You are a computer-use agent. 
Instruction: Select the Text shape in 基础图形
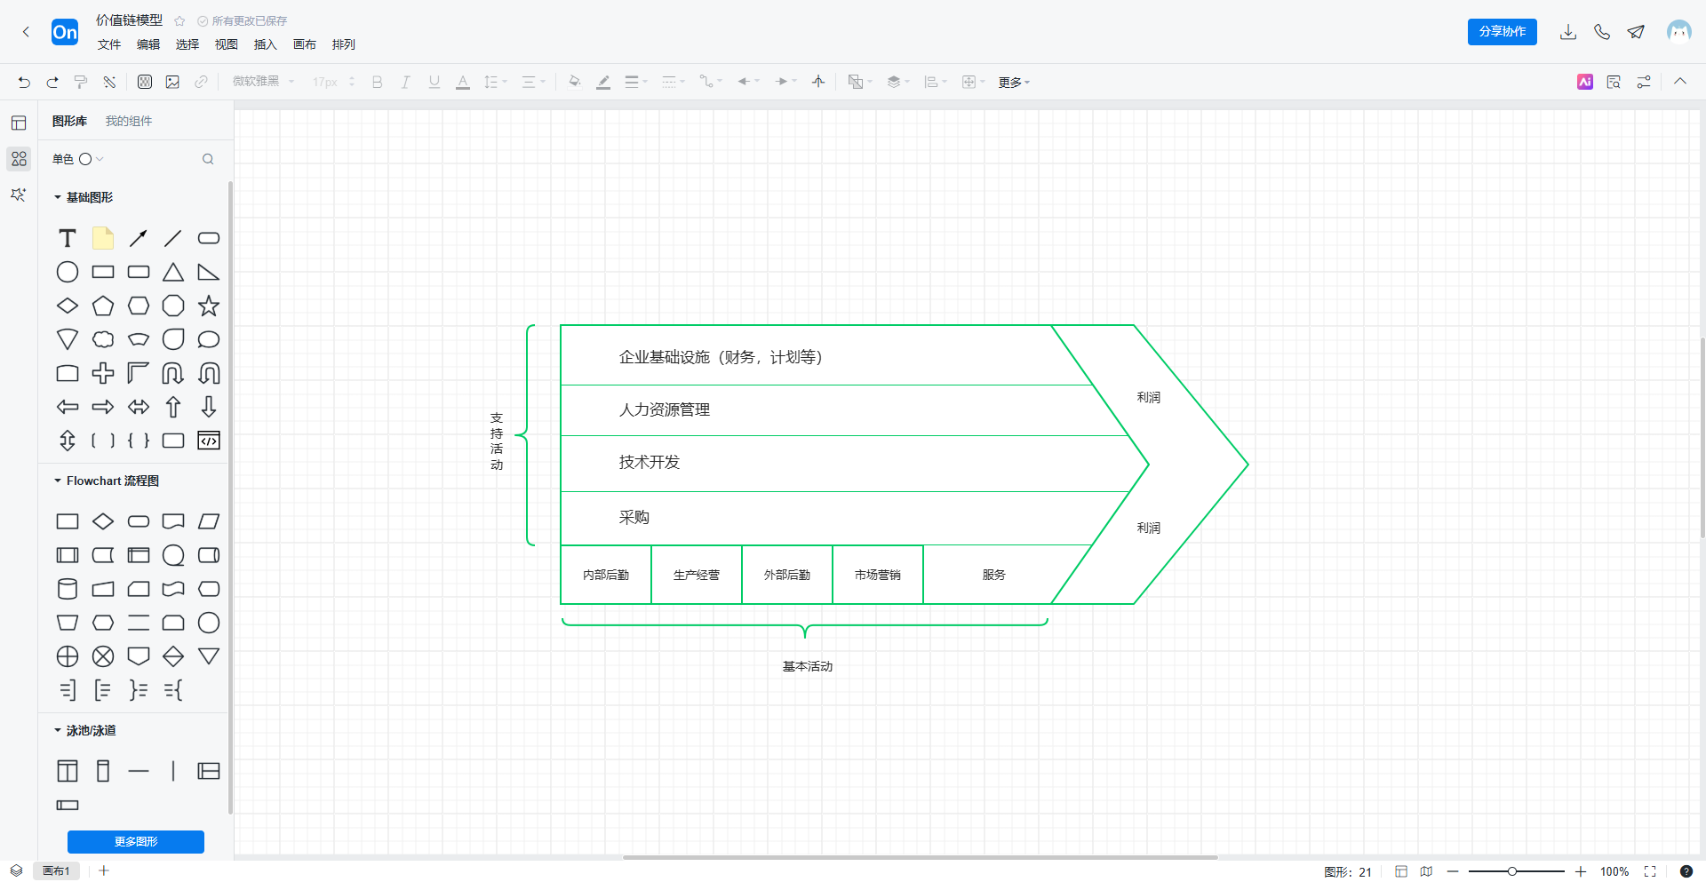pyautogui.click(x=68, y=238)
